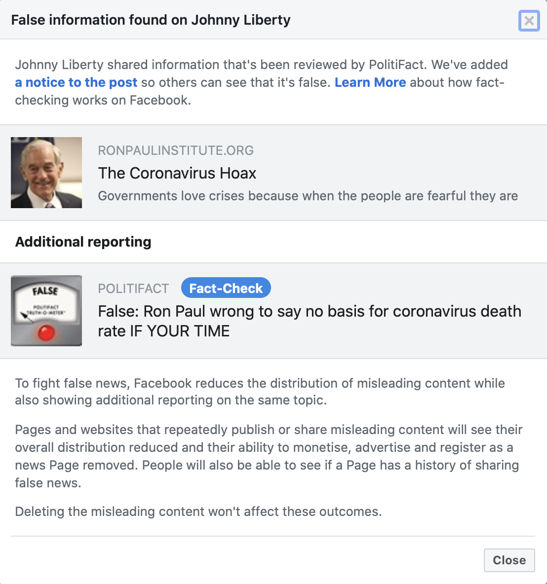Open the Ron Paul article thumbnail image

46,172
